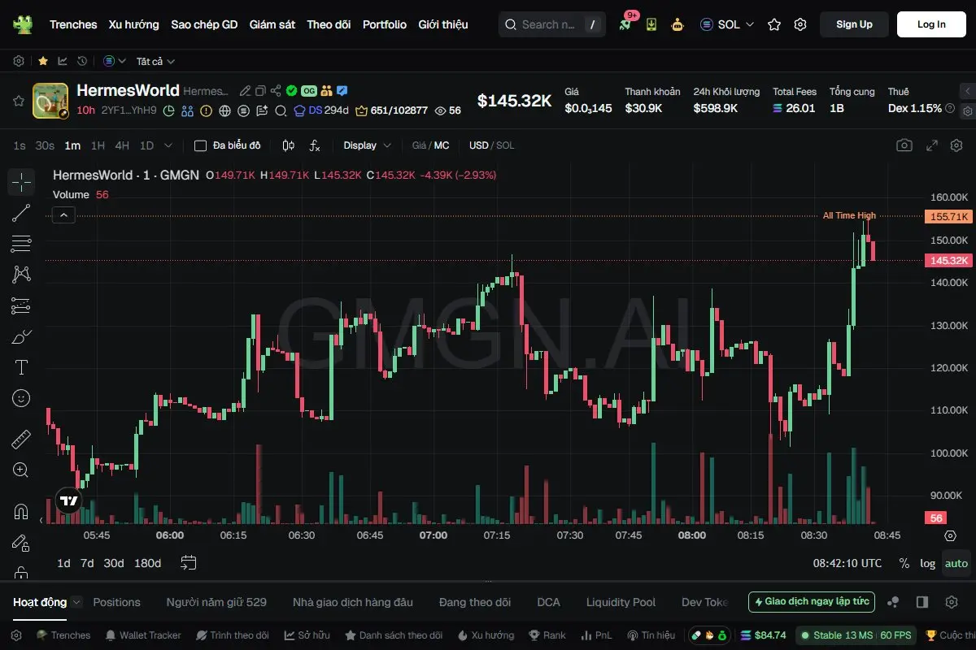This screenshot has height=650, width=976.
Task: Select the trend line drawing tool
Action: pyautogui.click(x=21, y=213)
